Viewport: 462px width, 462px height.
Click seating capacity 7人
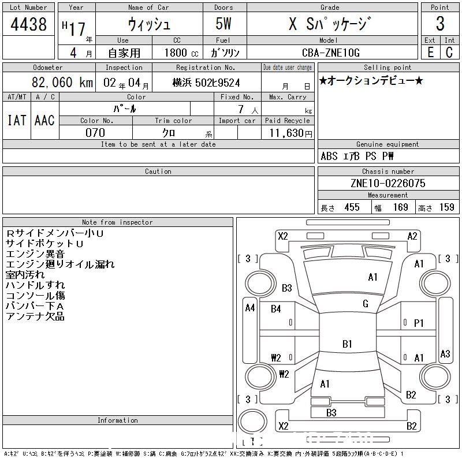(248, 110)
